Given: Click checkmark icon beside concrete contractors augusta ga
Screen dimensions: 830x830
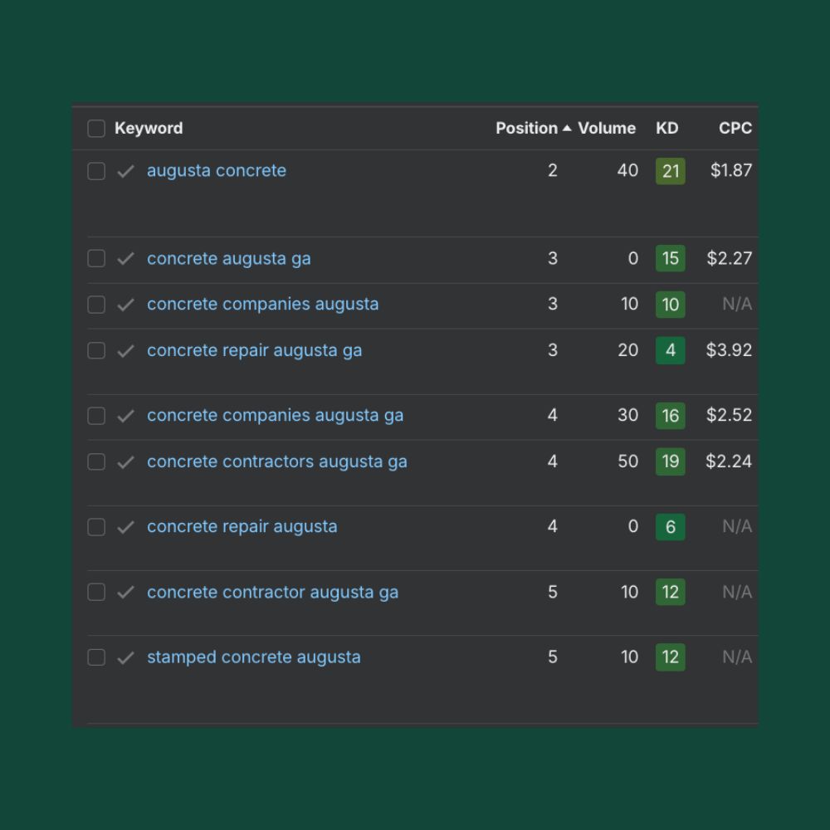Looking at the screenshot, I should click(125, 462).
